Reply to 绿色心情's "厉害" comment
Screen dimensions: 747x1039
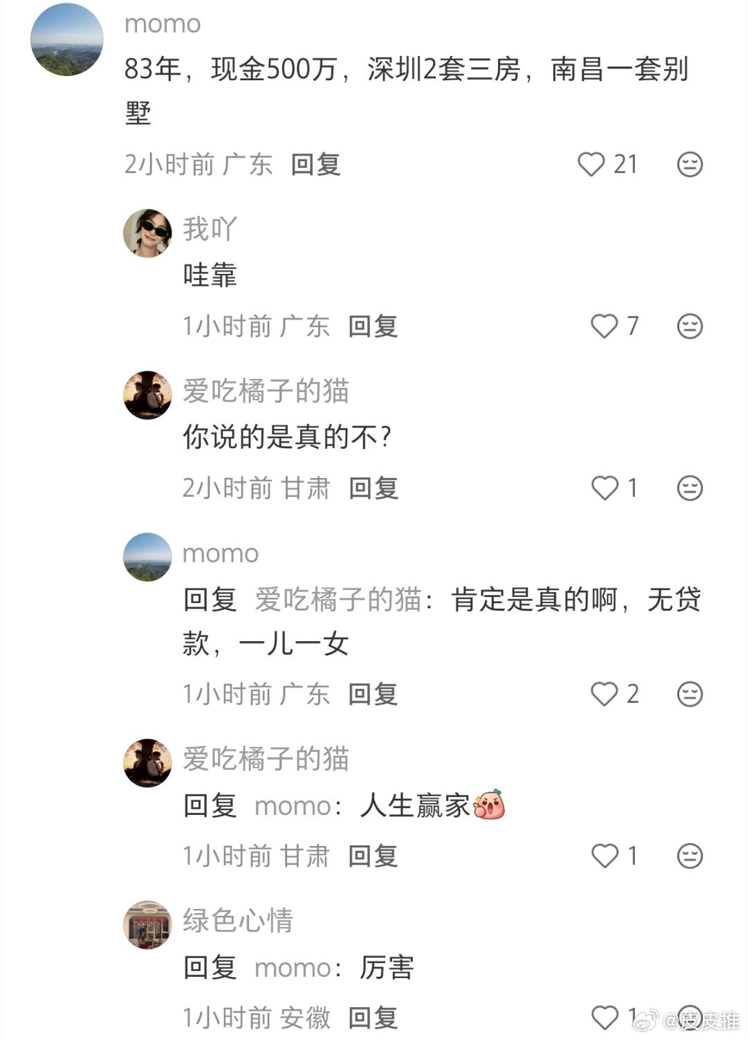click(373, 1018)
